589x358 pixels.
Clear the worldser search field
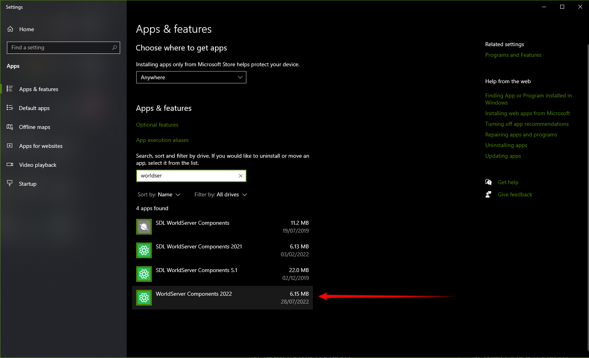(x=240, y=175)
